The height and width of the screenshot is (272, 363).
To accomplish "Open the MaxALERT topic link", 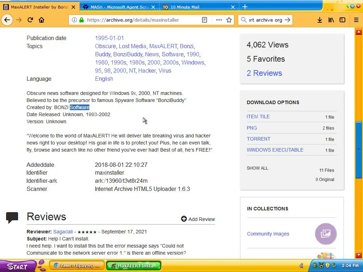I will pos(163,46).
